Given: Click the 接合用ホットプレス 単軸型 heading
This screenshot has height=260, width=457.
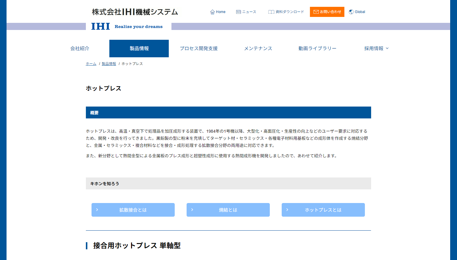Looking at the screenshot, I should pos(137,245).
